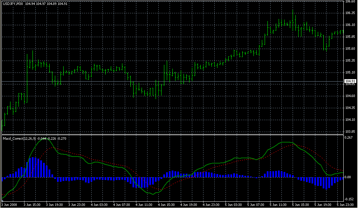Click the tallest blue histogram bar

click(x=33, y=167)
